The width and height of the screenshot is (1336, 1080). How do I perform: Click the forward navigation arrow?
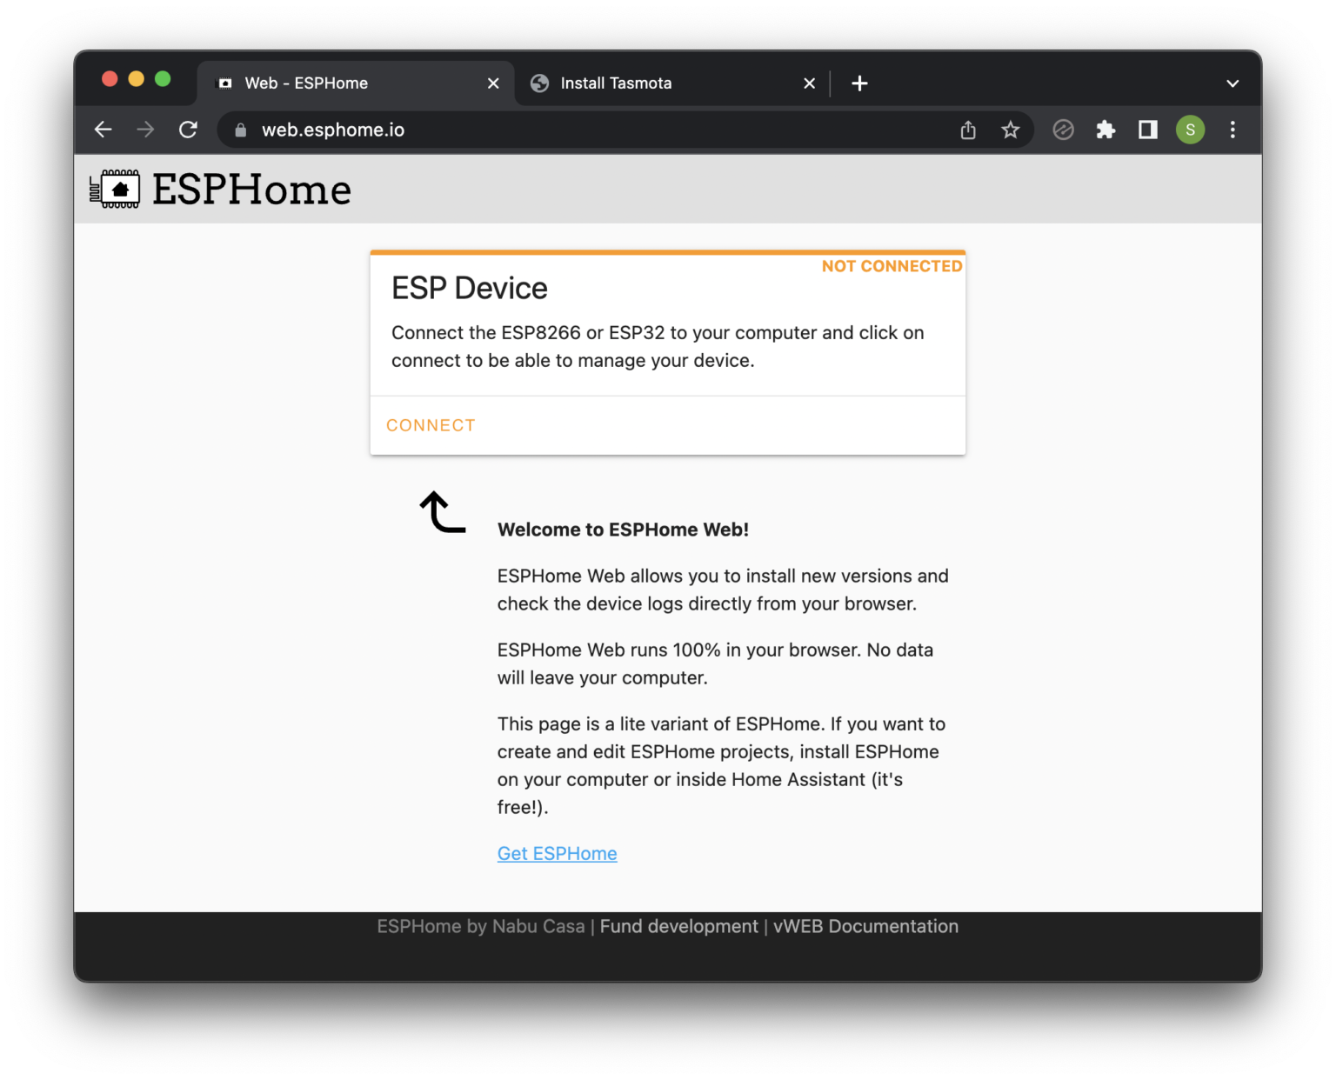click(x=145, y=130)
